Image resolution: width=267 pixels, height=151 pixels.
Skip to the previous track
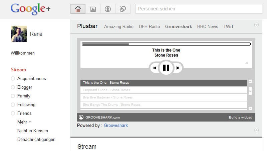[155, 68]
